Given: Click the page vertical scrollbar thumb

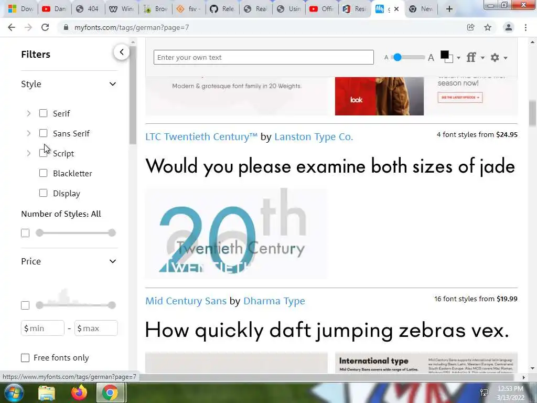Looking at the screenshot, I should click(532, 113).
